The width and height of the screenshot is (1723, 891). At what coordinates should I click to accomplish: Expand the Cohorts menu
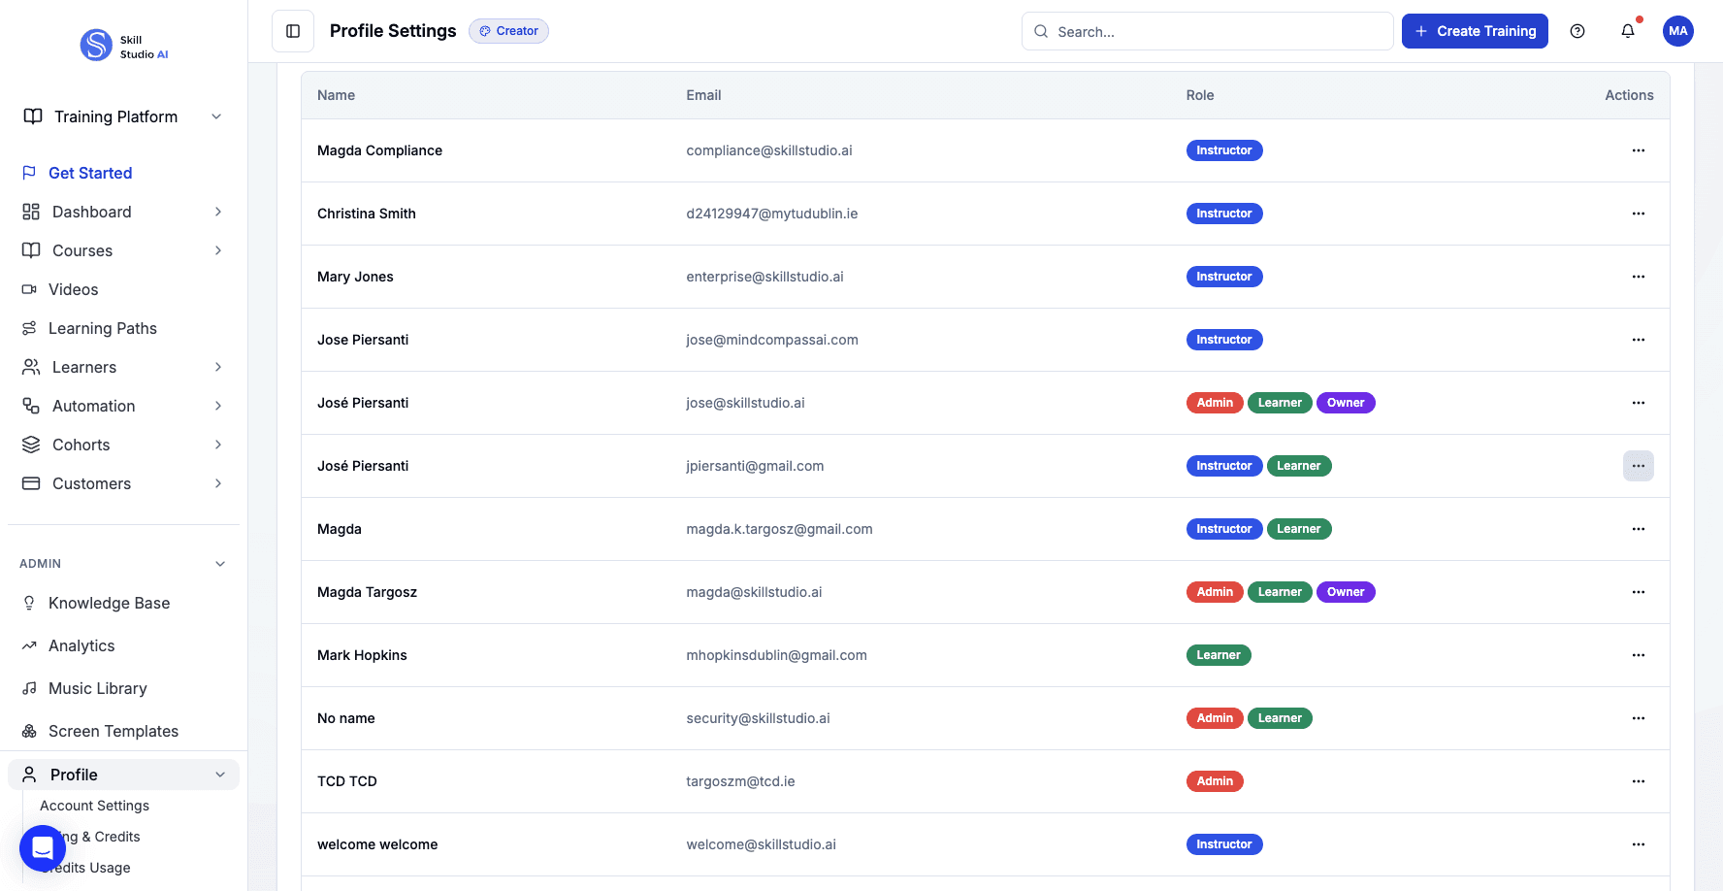(x=218, y=445)
